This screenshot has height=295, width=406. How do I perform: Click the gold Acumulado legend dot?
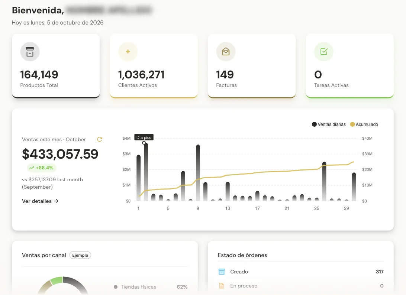(352, 124)
